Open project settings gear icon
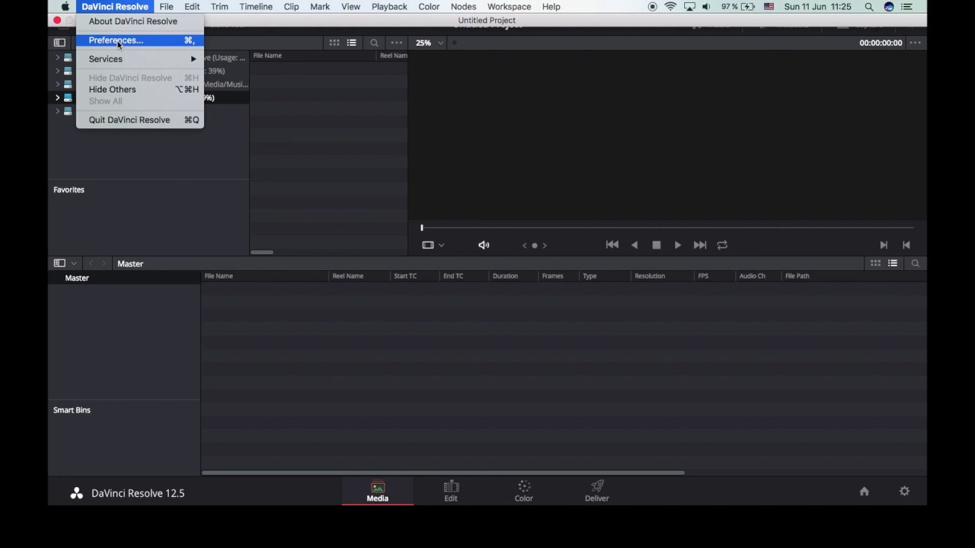The height and width of the screenshot is (548, 975). point(904,492)
